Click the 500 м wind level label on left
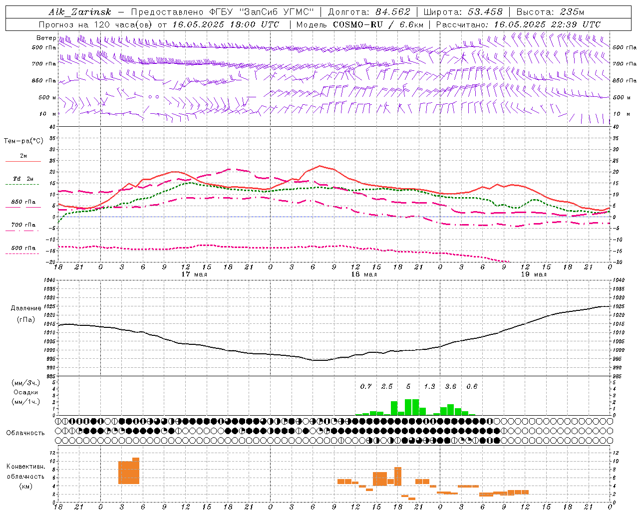The image size is (639, 511). point(48,97)
